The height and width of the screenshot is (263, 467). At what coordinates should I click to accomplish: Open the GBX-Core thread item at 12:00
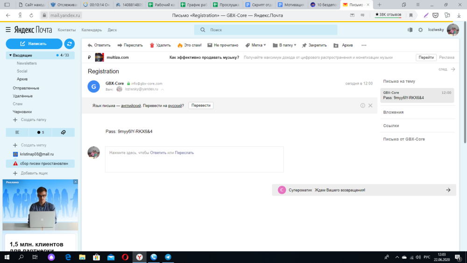point(417,95)
